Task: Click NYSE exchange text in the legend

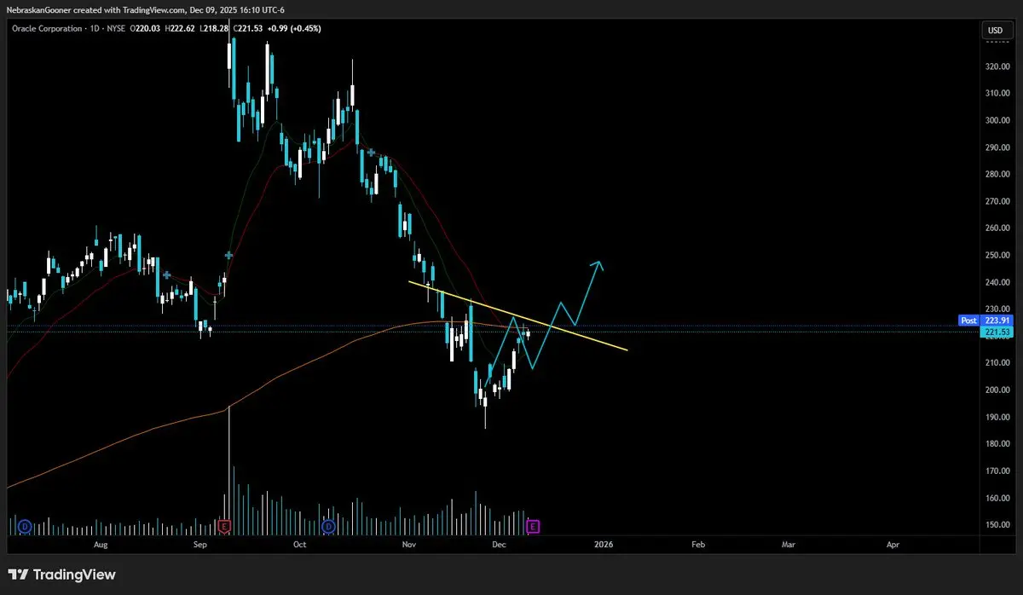Action: [x=115, y=29]
